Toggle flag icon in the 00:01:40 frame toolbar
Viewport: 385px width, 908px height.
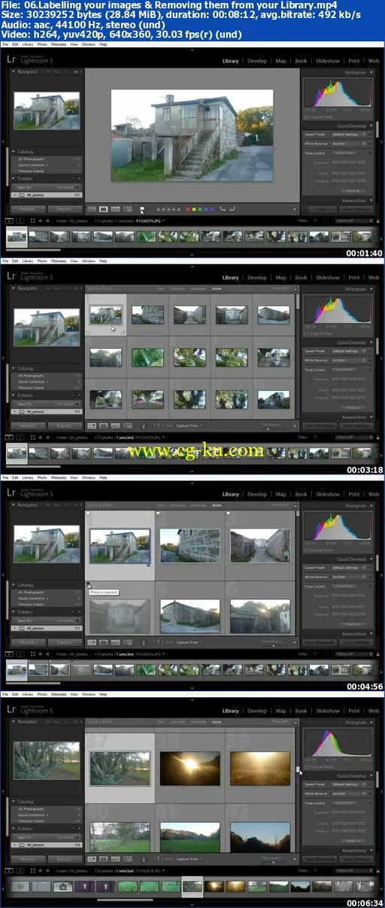pyautogui.click(x=141, y=209)
